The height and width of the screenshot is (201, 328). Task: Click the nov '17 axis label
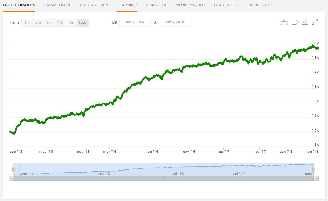pyautogui.click(x=259, y=151)
